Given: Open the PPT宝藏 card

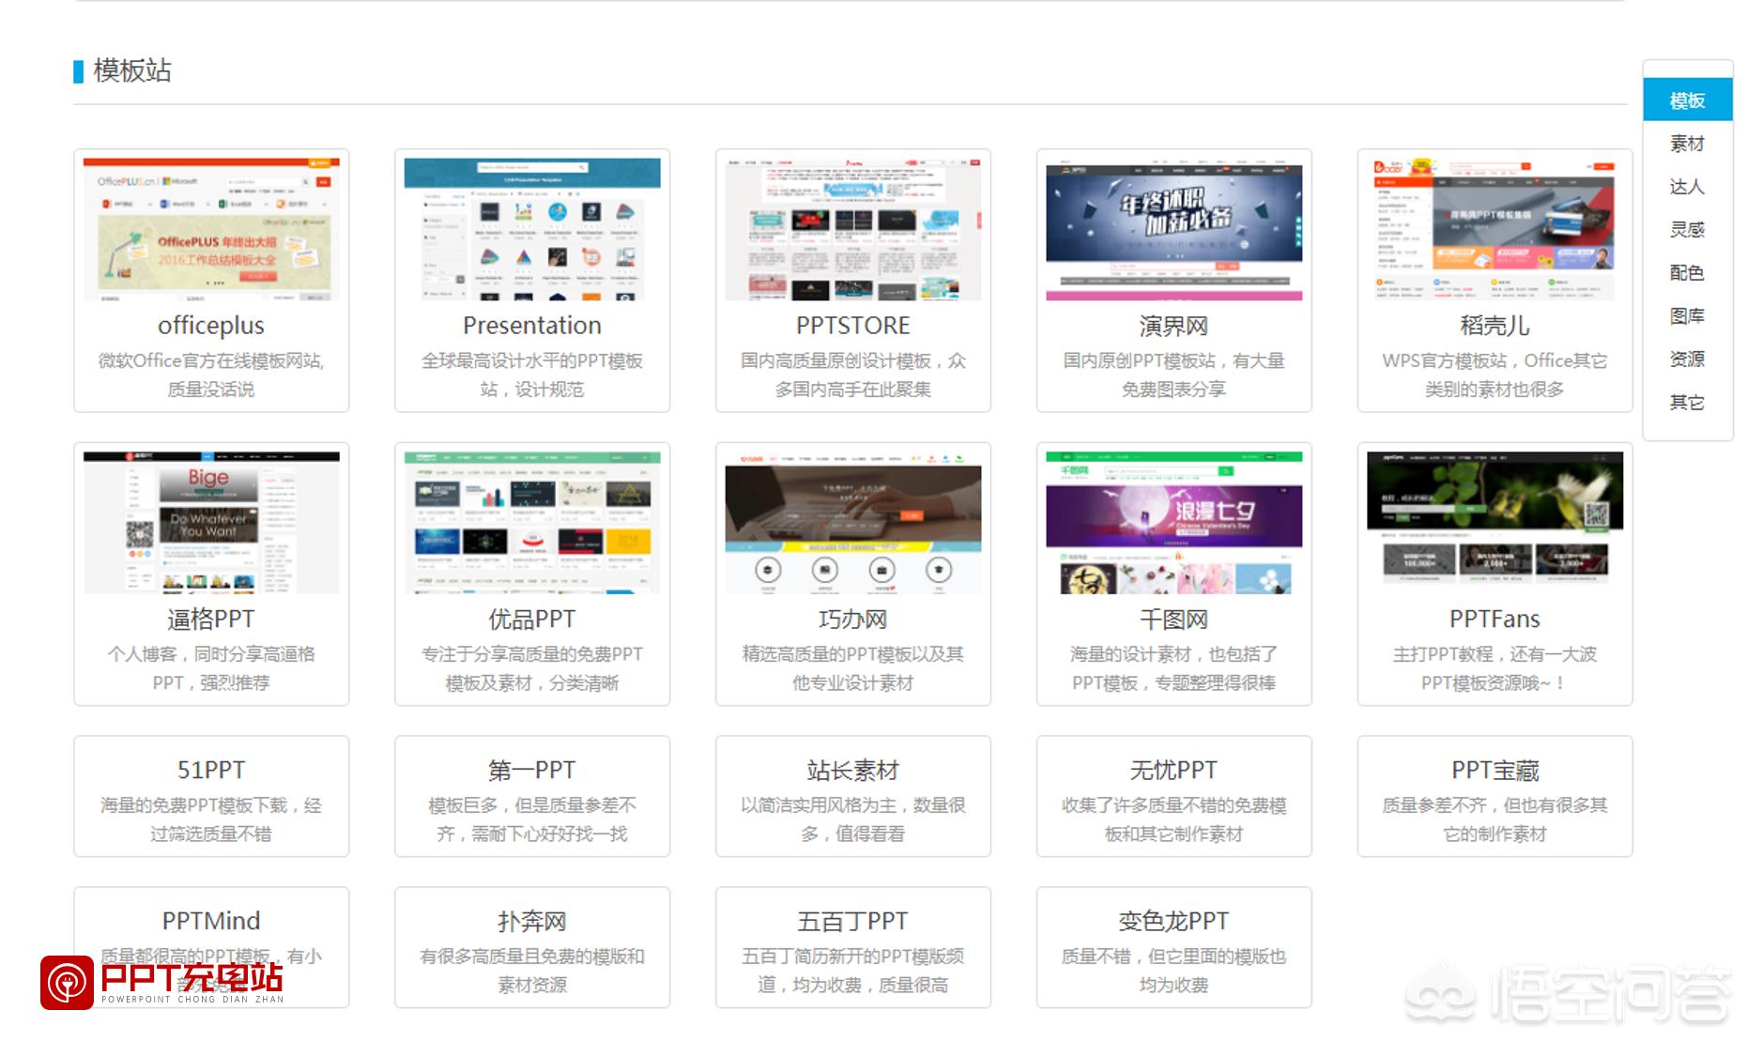Looking at the screenshot, I should point(1495,796).
